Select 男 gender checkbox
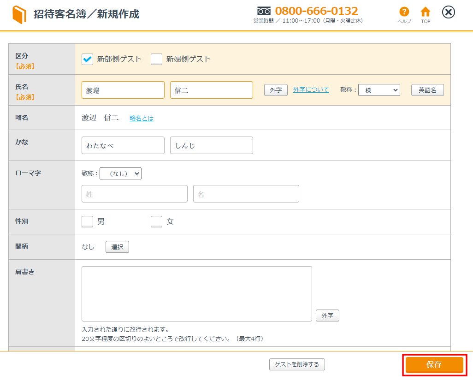 [88, 222]
